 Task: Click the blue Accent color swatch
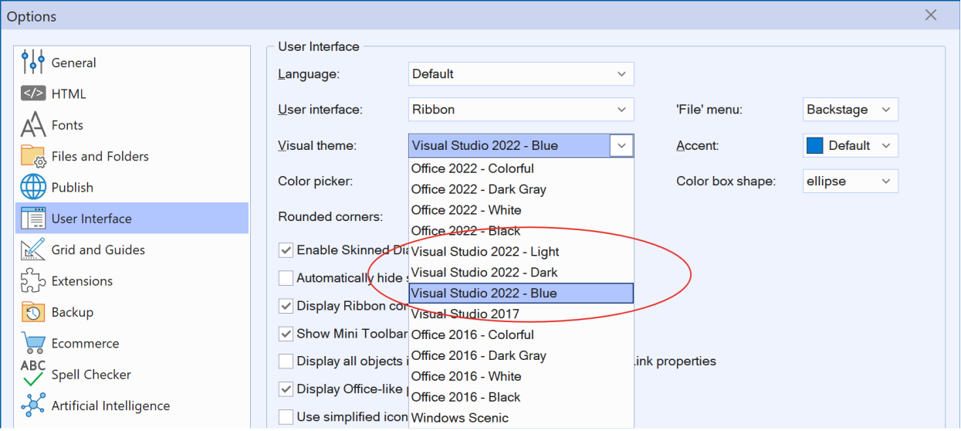814,145
